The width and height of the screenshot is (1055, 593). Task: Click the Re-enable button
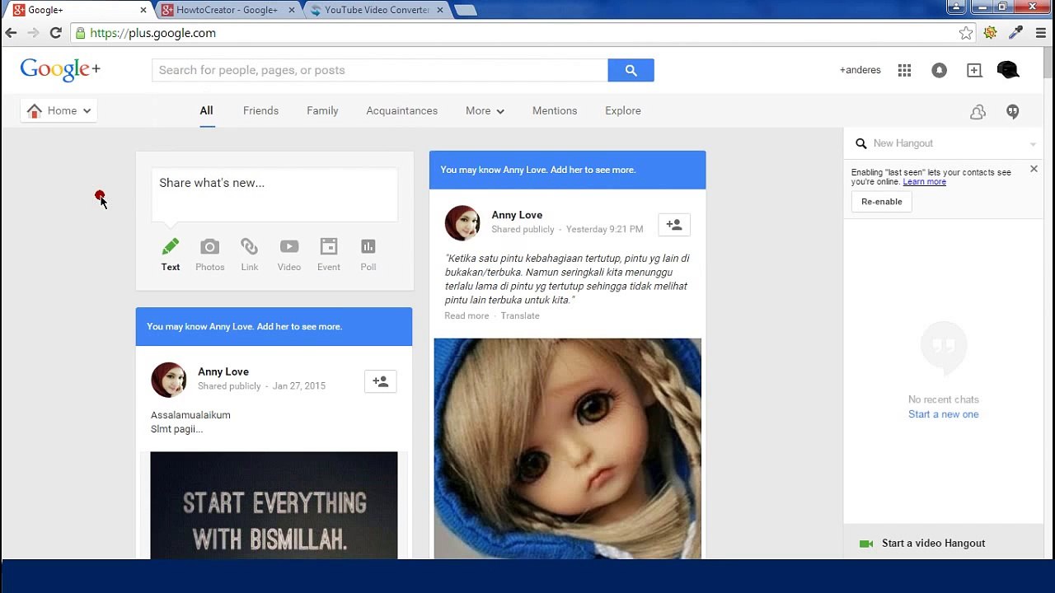[881, 202]
